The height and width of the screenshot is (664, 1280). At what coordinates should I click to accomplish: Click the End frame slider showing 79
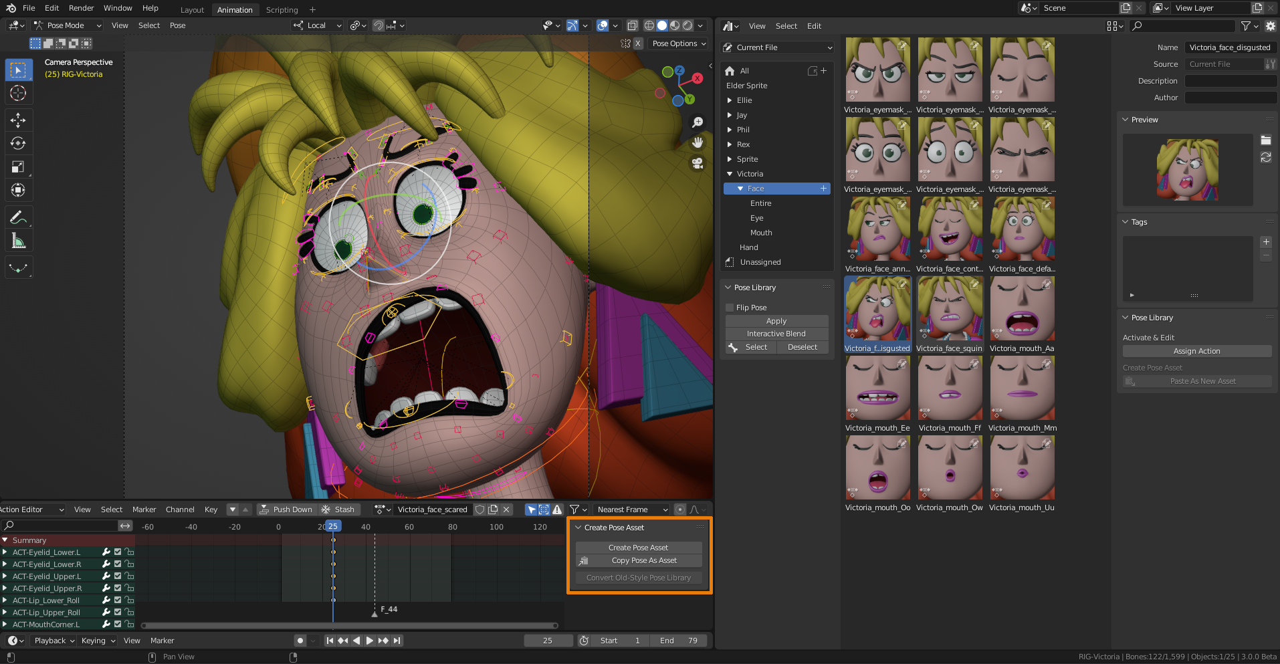click(x=678, y=640)
